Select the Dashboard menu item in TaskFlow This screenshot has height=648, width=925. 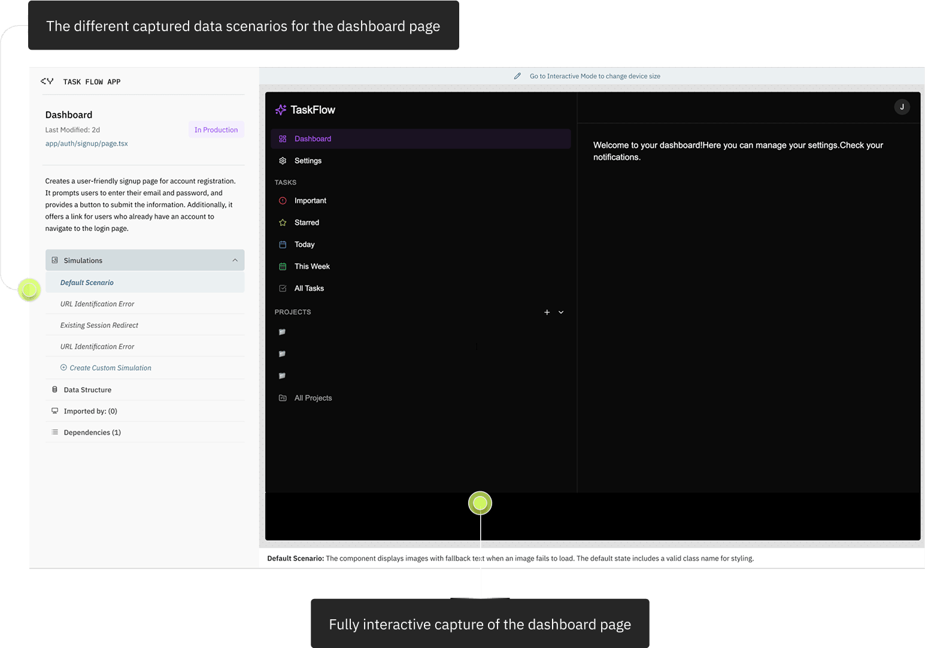click(313, 139)
